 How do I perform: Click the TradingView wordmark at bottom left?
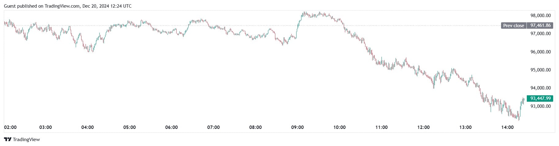(26, 140)
